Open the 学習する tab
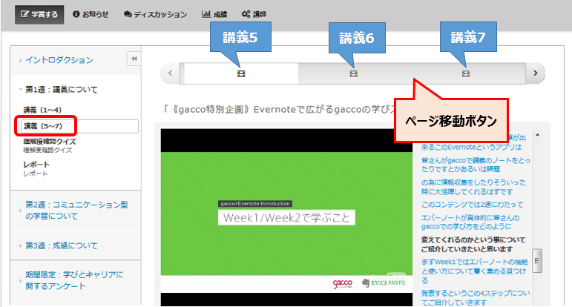 tap(39, 15)
